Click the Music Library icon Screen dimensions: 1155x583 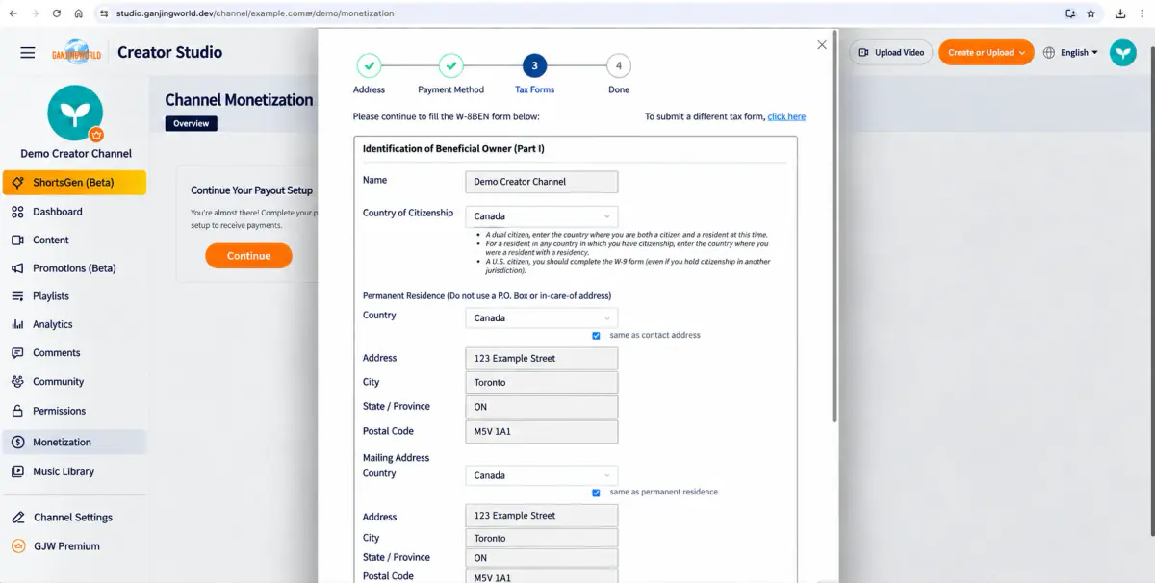point(17,471)
